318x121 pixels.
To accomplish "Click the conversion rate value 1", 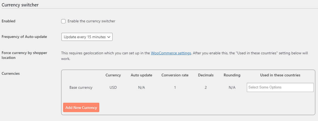I will click(175, 88).
